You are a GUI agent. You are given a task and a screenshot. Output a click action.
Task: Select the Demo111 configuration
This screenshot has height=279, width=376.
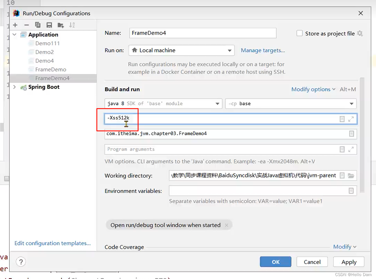point(47,43)
